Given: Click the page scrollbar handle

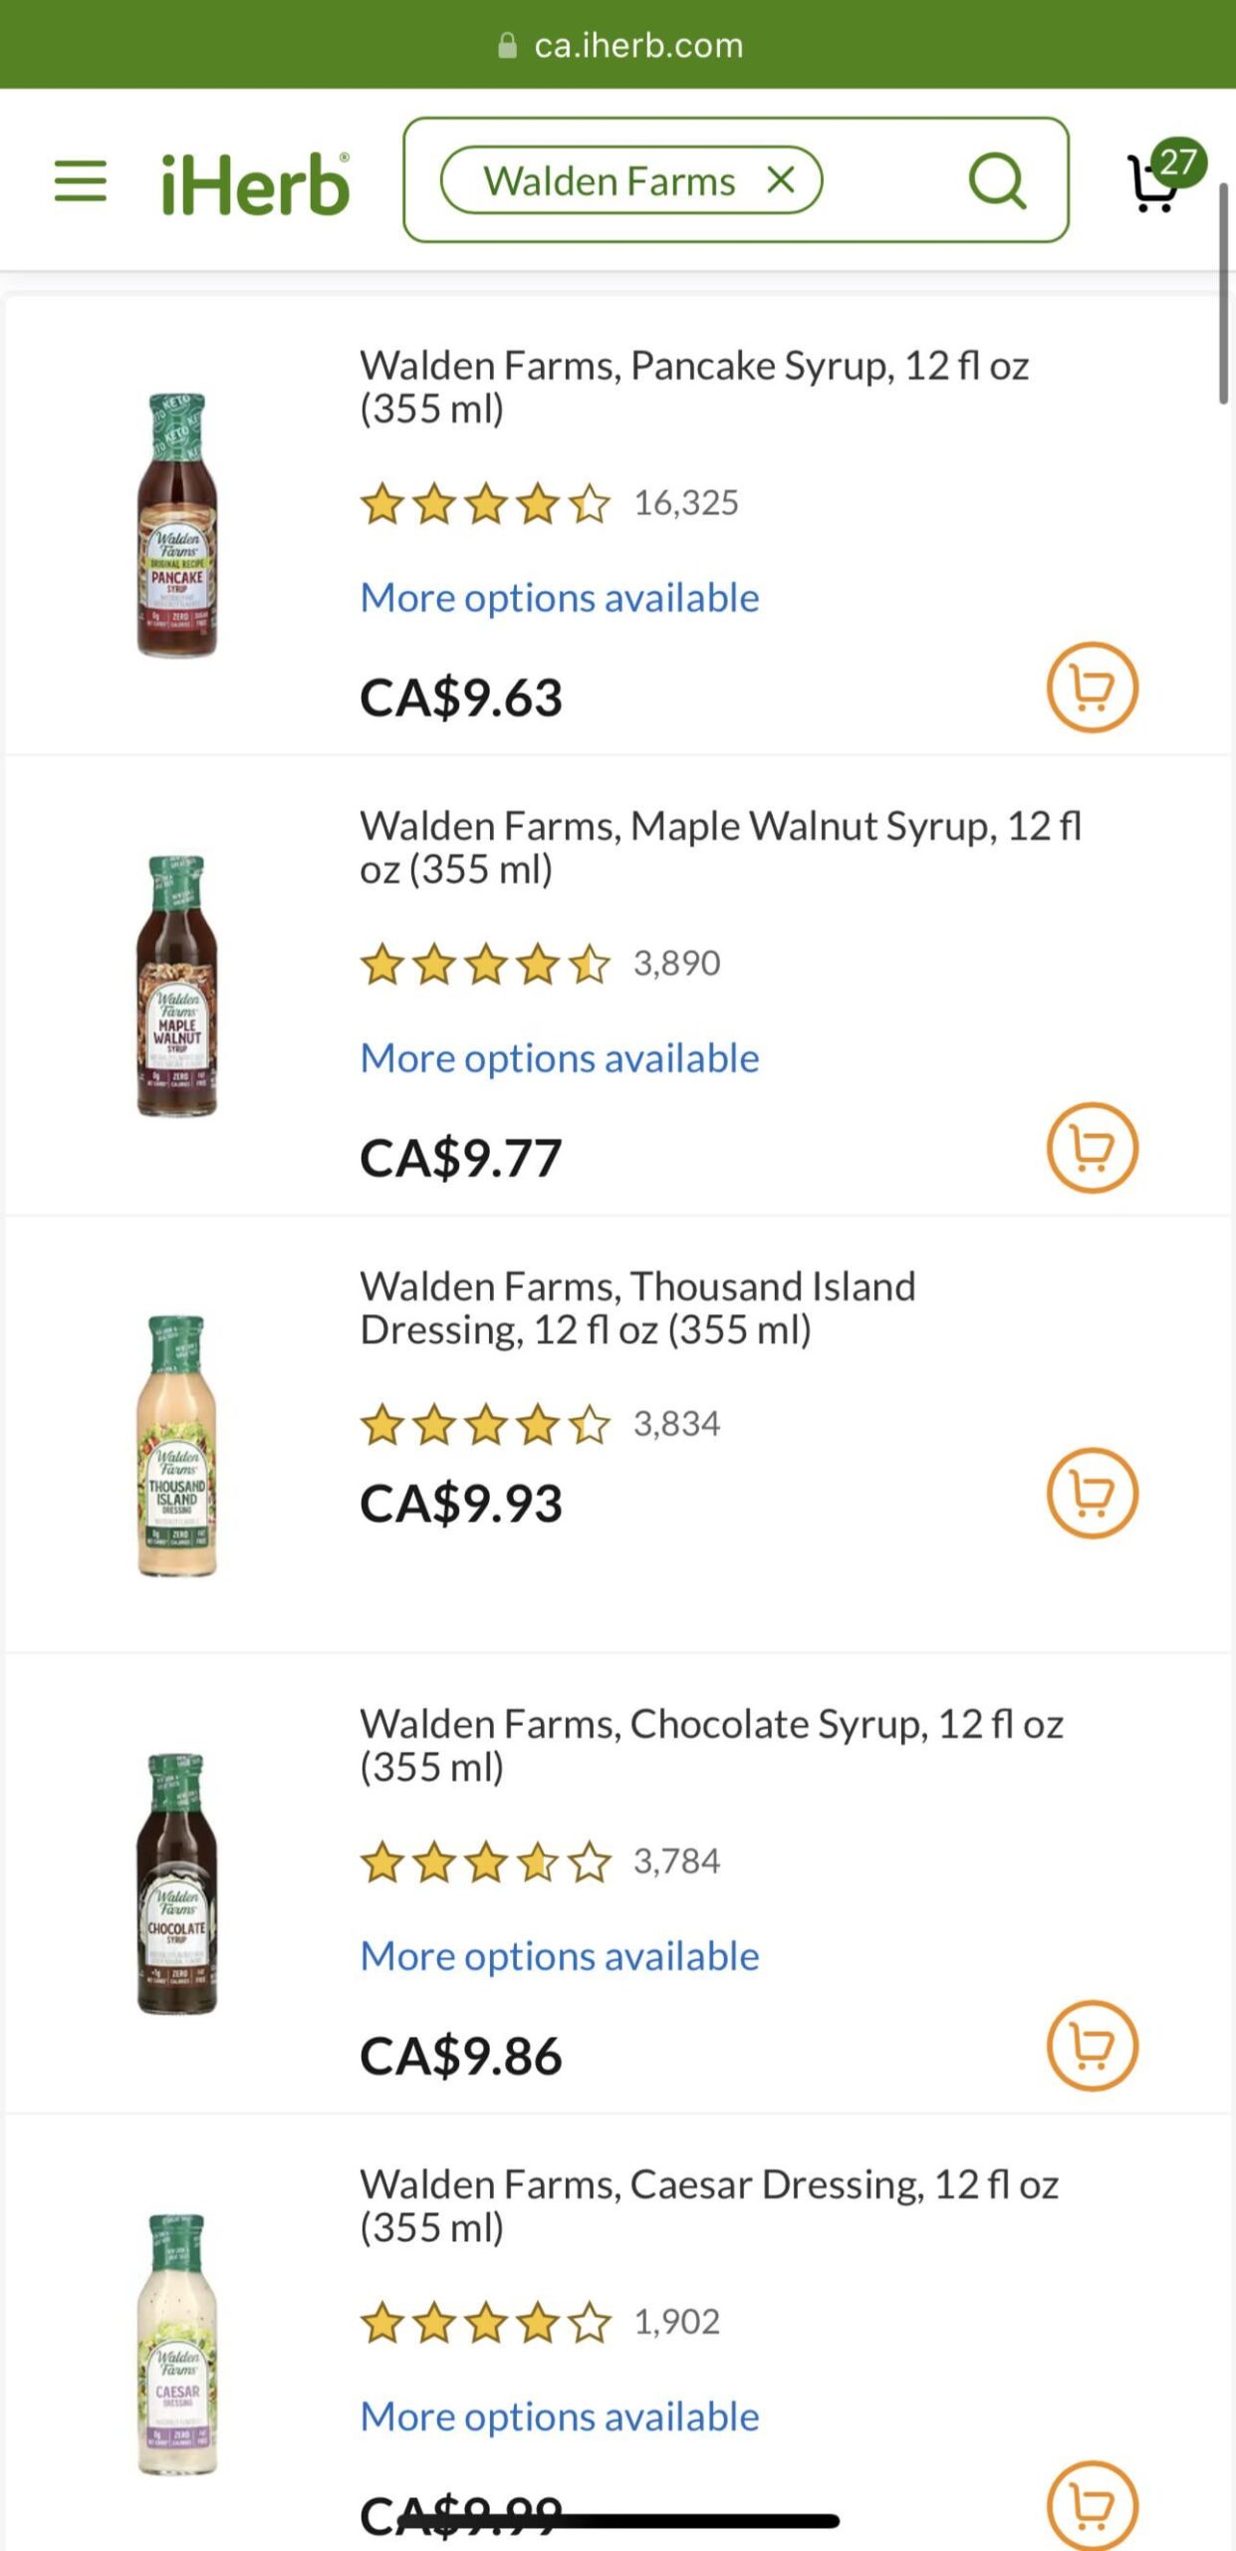Looking at the screenshot, I should point(1224,293).
